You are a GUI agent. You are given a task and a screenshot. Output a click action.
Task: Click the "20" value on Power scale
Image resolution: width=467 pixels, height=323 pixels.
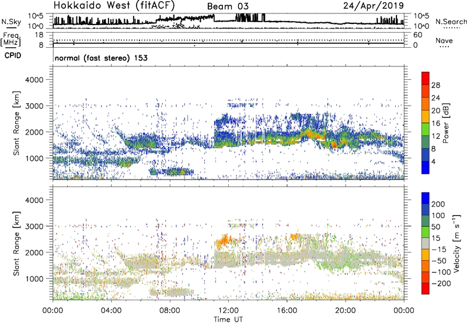435,111
